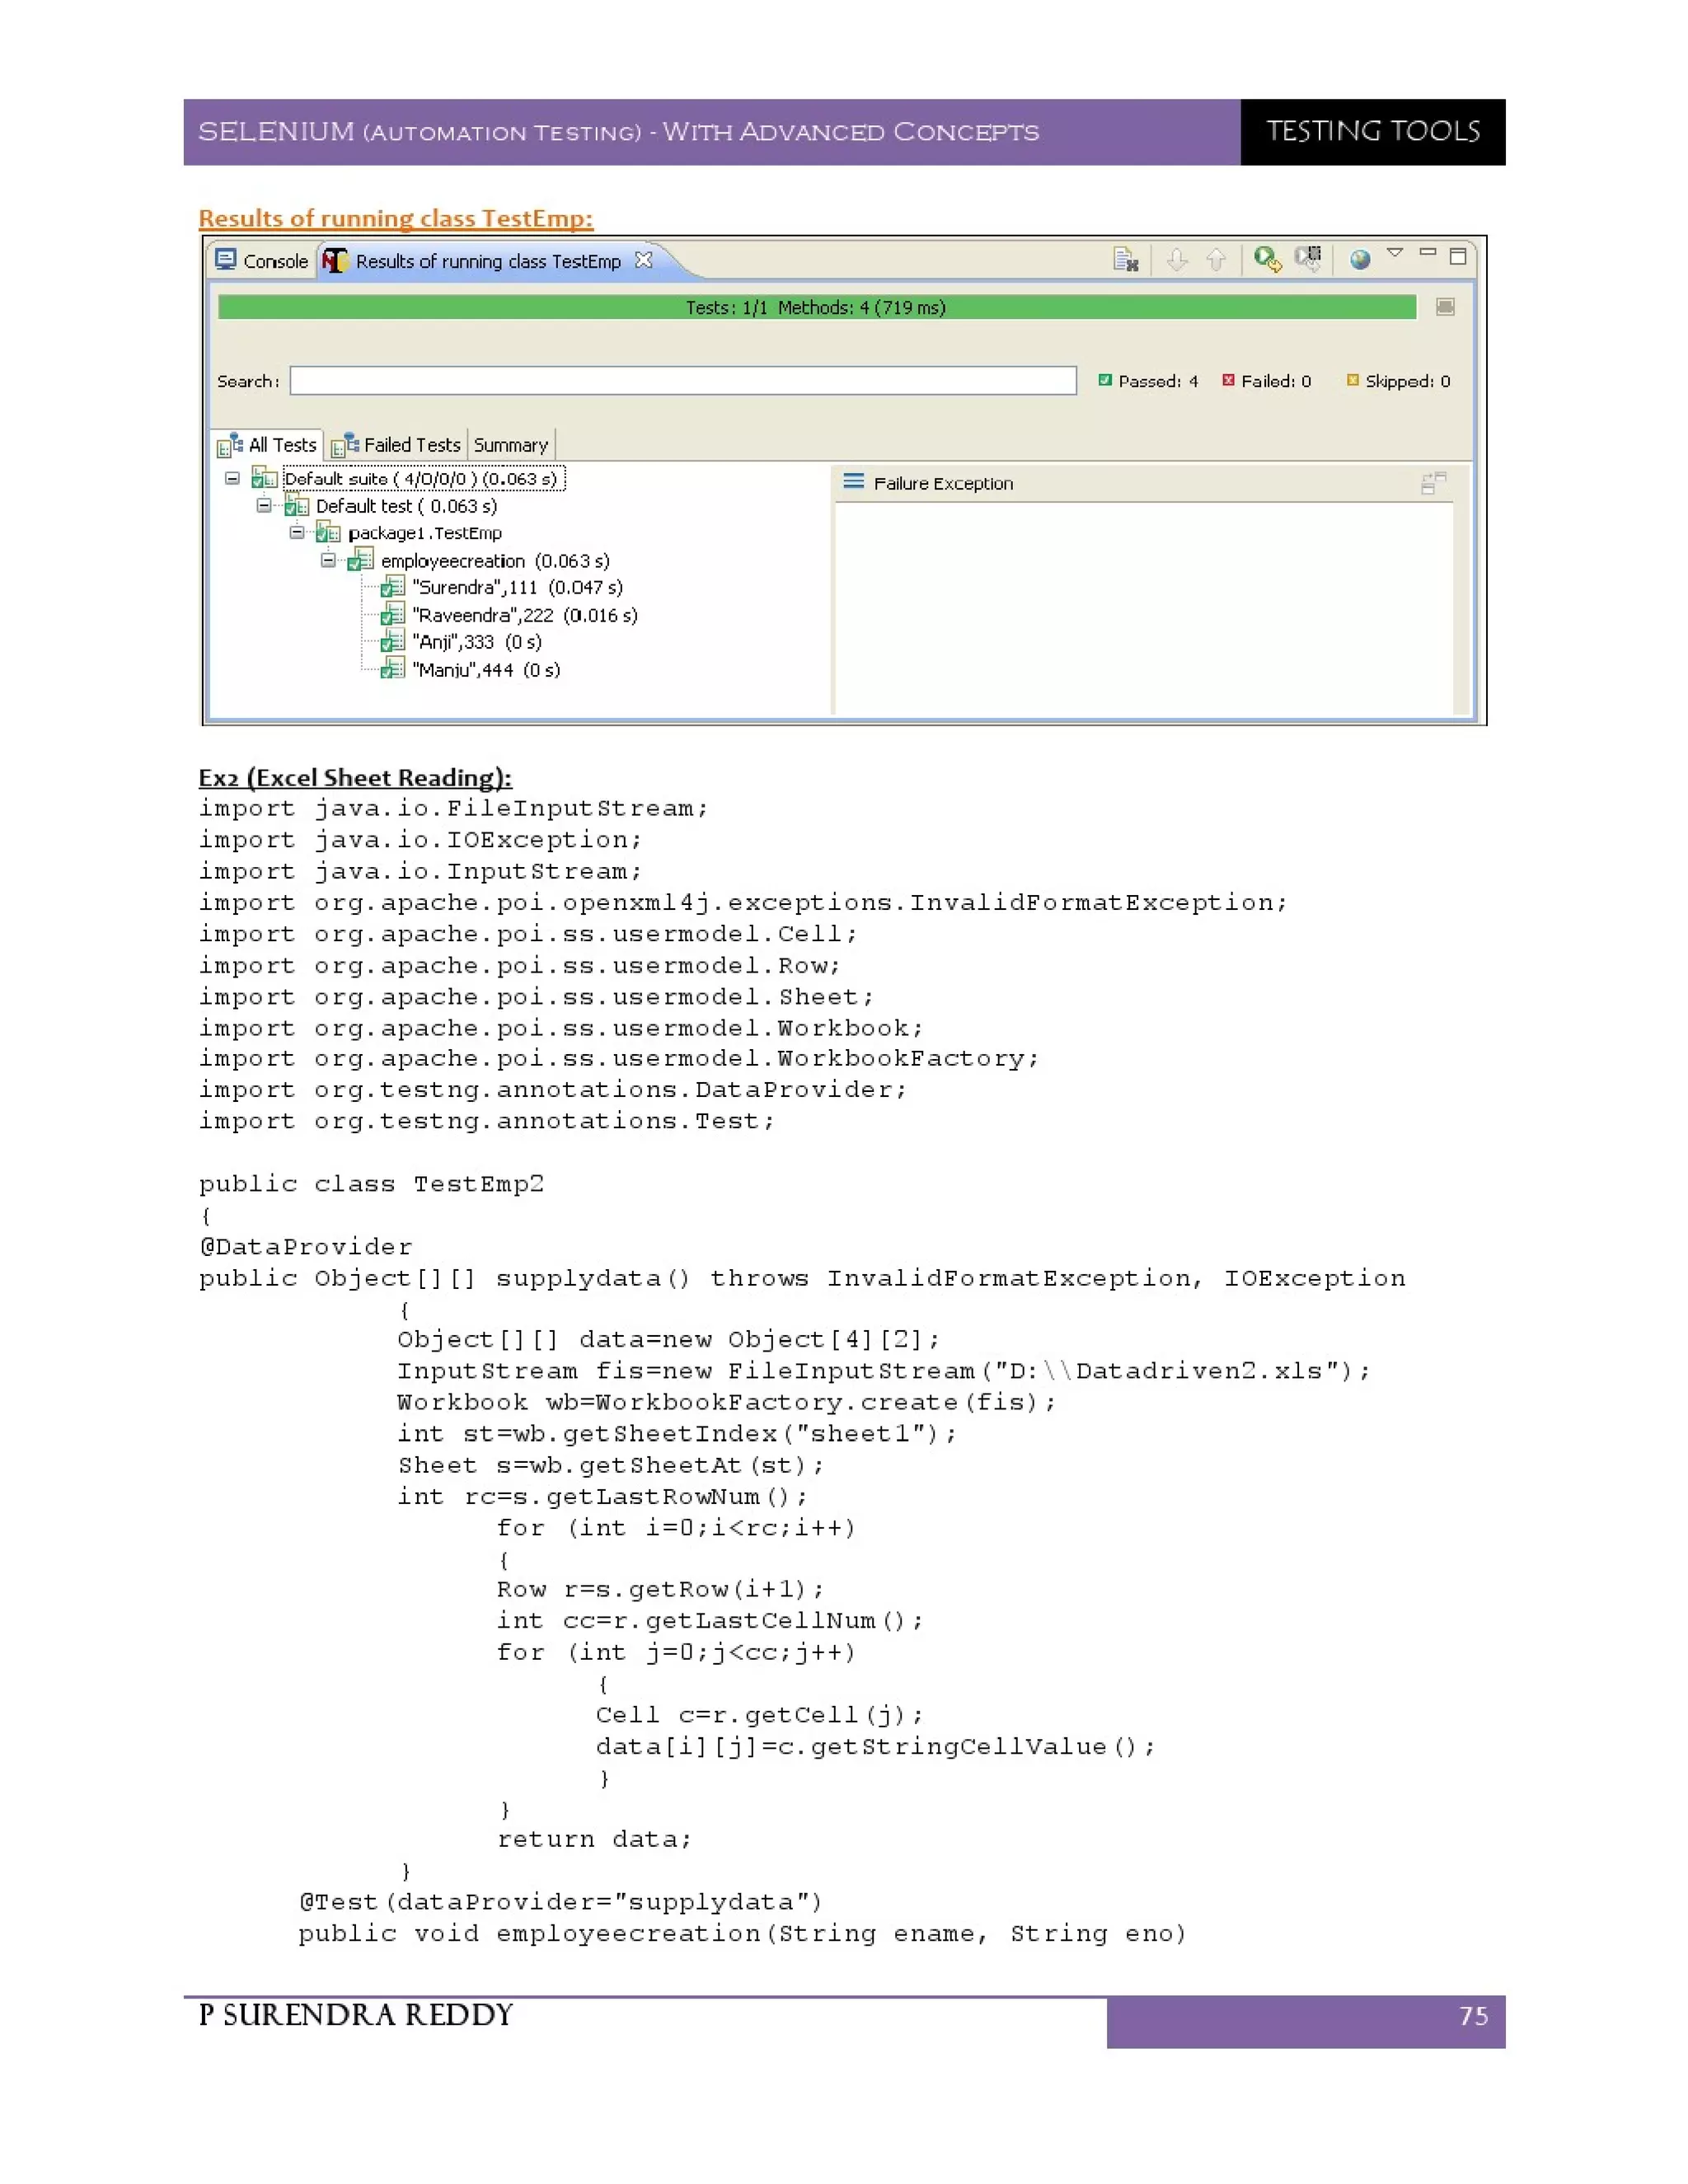Click the Surendra row passed icon
This screenshot has width=1688, height=2184.
pyautogui.click(x=393, y=588)
